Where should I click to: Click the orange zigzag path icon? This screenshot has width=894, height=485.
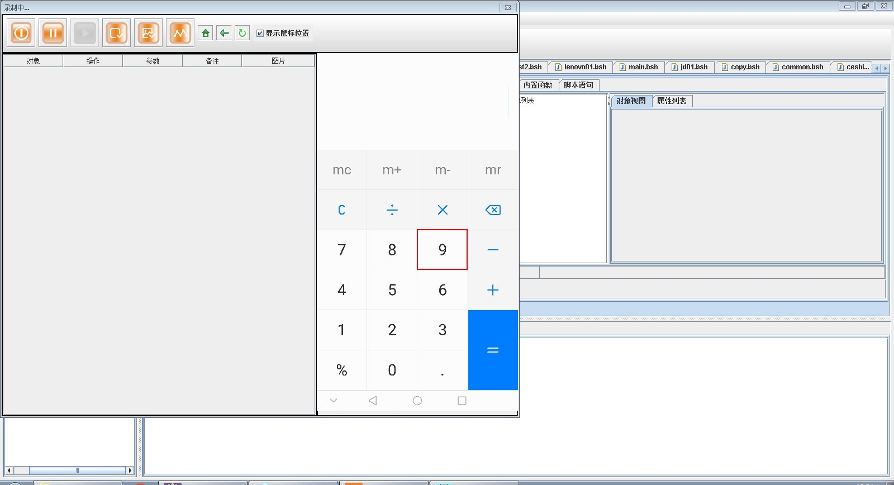[x=180, y=33]
